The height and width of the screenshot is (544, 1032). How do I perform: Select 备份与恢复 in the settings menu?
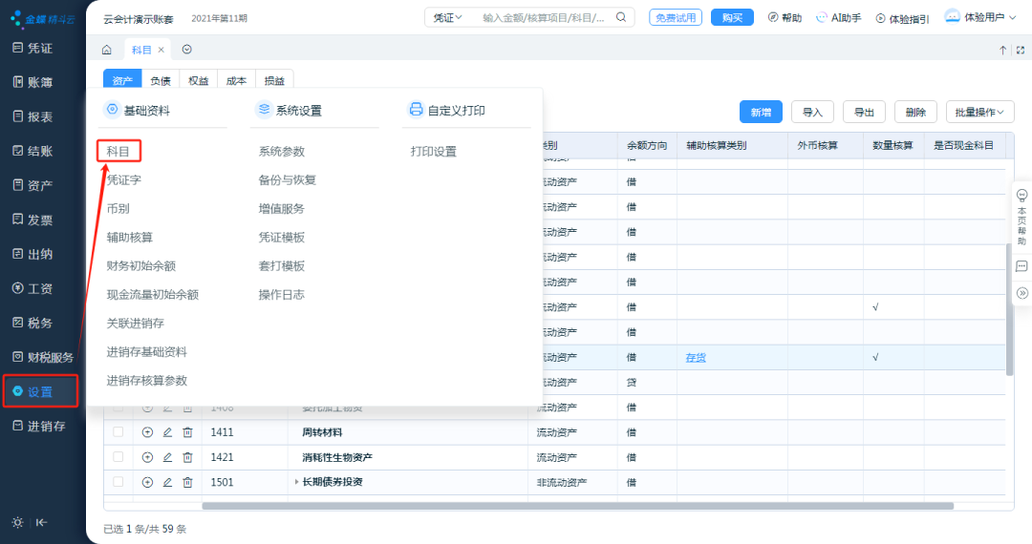coord(287,180)
